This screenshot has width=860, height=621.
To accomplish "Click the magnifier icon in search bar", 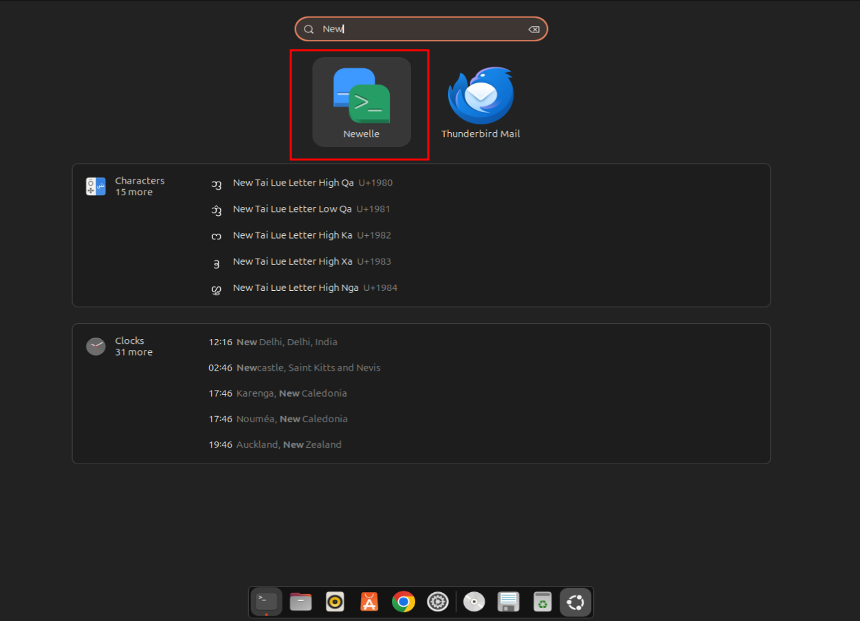I will tap(309, 29).
